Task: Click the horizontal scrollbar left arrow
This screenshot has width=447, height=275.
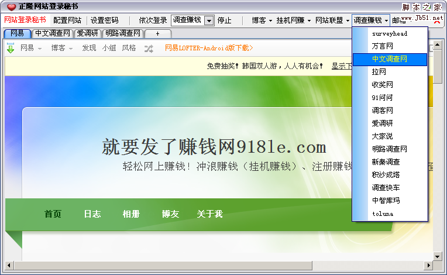Action: 9,266
